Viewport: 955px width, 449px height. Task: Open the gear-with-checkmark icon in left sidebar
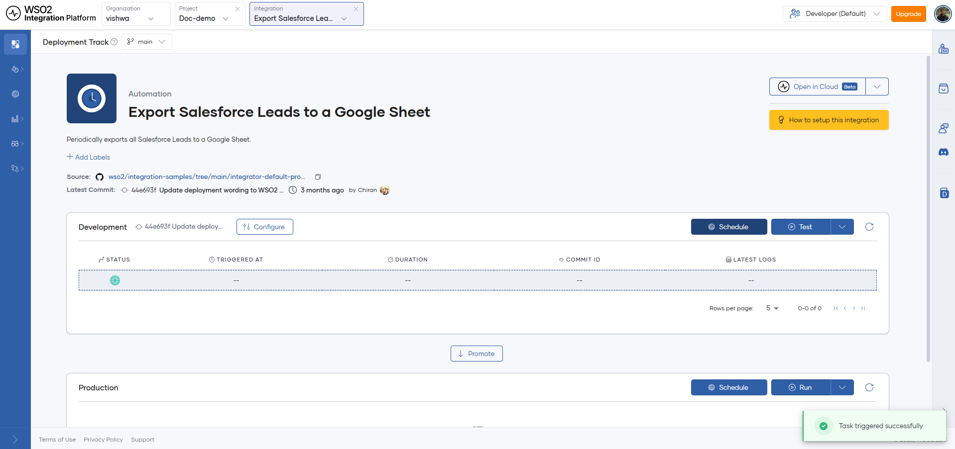tap(15, 94)
